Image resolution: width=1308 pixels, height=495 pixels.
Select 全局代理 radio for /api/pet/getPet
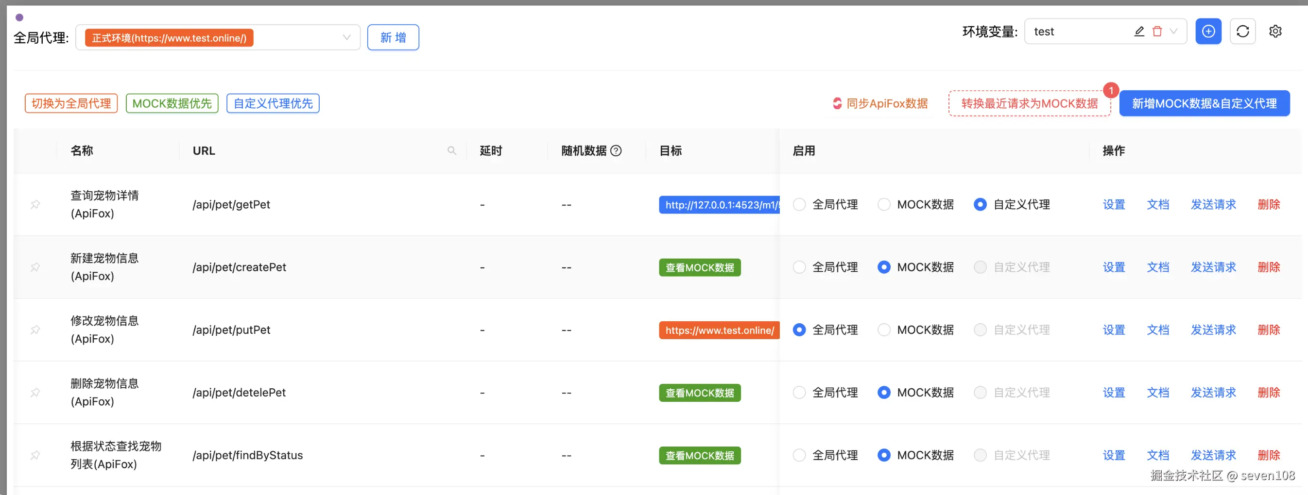[x=799, y=204]
